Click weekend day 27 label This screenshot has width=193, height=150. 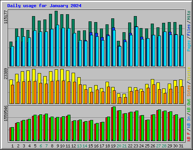pyautogui.click(x=158, y=146)
